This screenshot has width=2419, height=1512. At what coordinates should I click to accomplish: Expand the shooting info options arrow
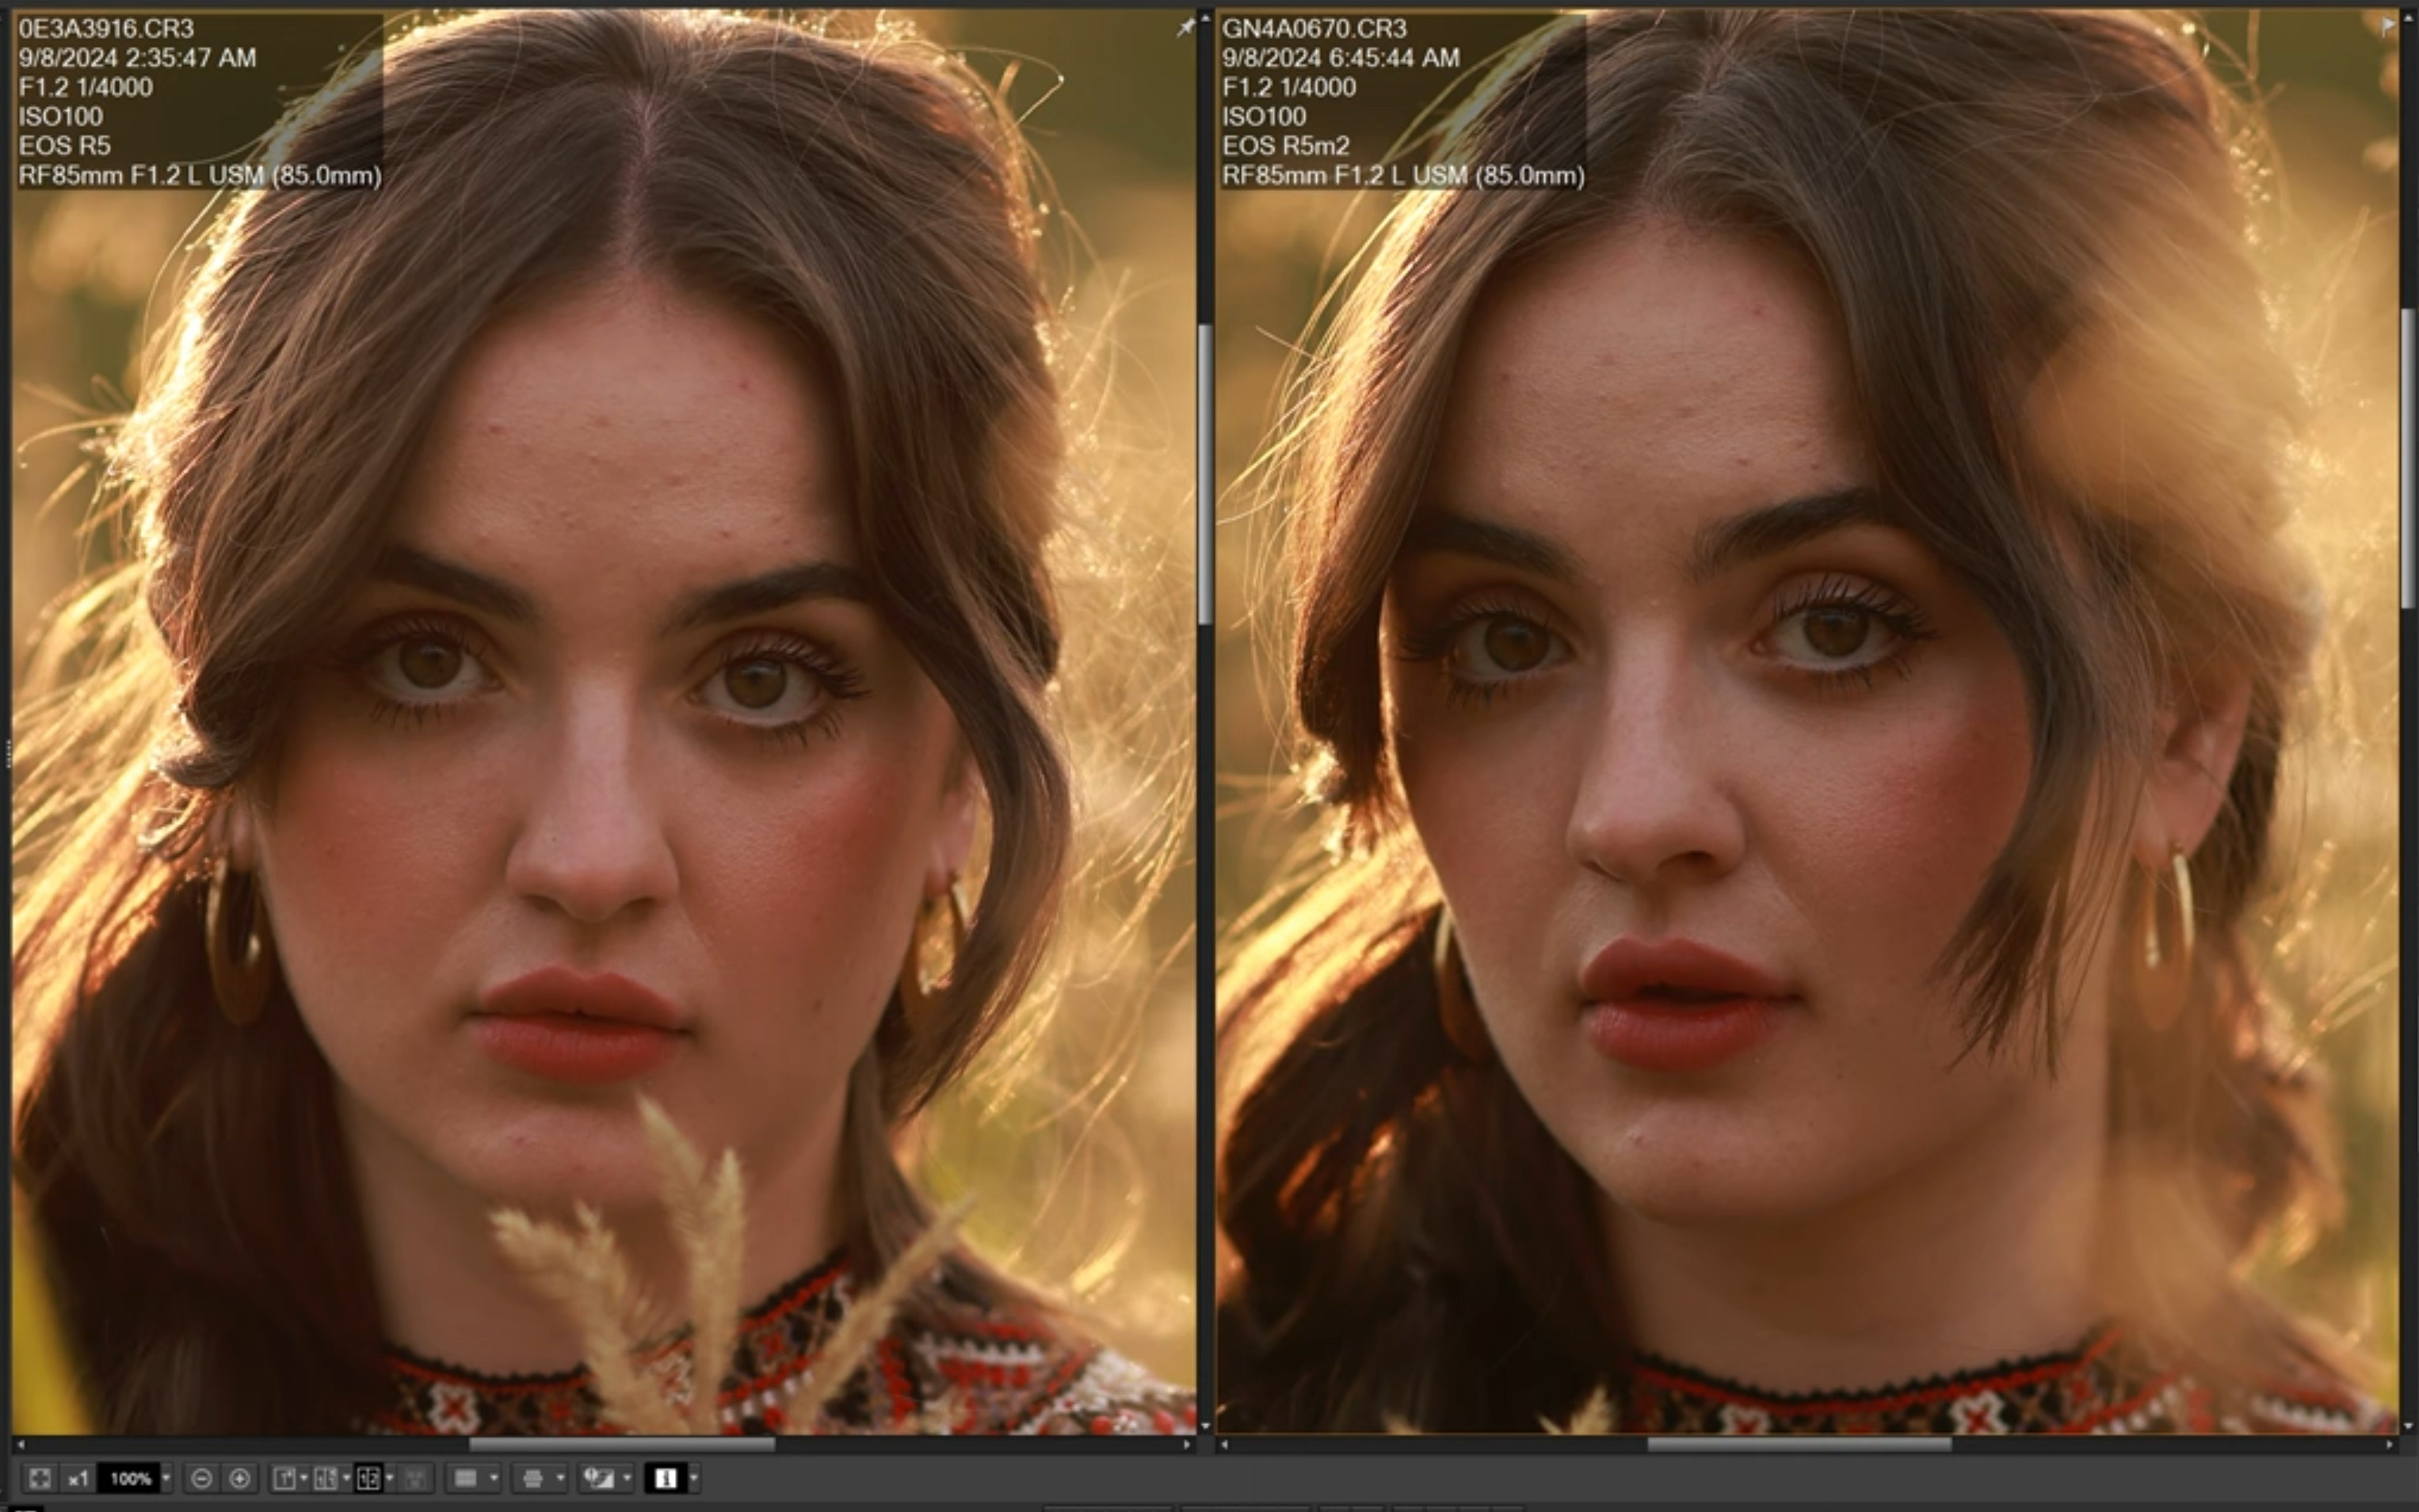click(x=693, y=1478)
